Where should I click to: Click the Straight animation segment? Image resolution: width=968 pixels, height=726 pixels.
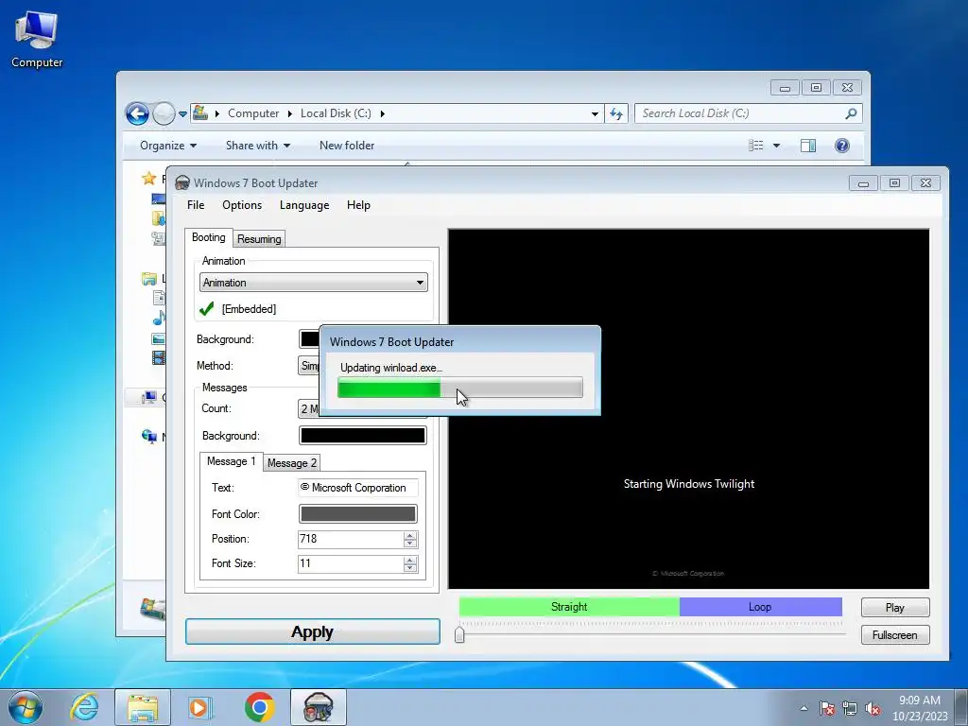click(x=569, y=607)
